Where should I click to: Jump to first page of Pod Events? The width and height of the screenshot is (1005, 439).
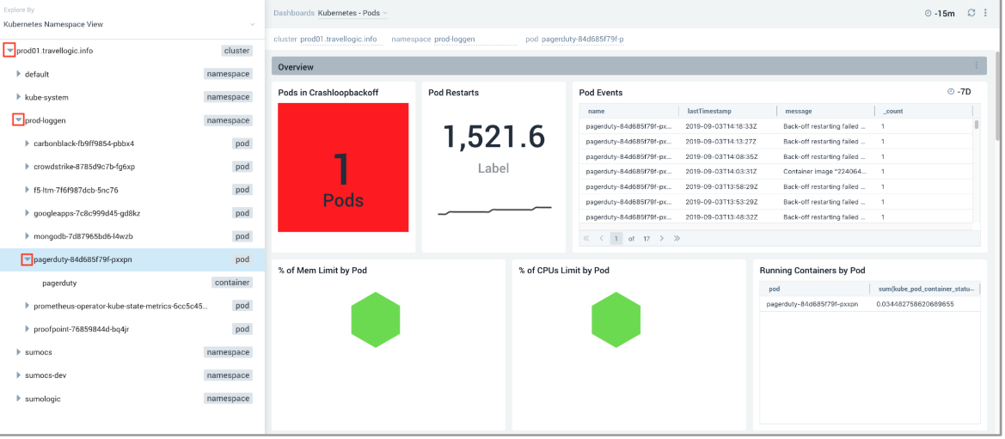click(586, 238)
